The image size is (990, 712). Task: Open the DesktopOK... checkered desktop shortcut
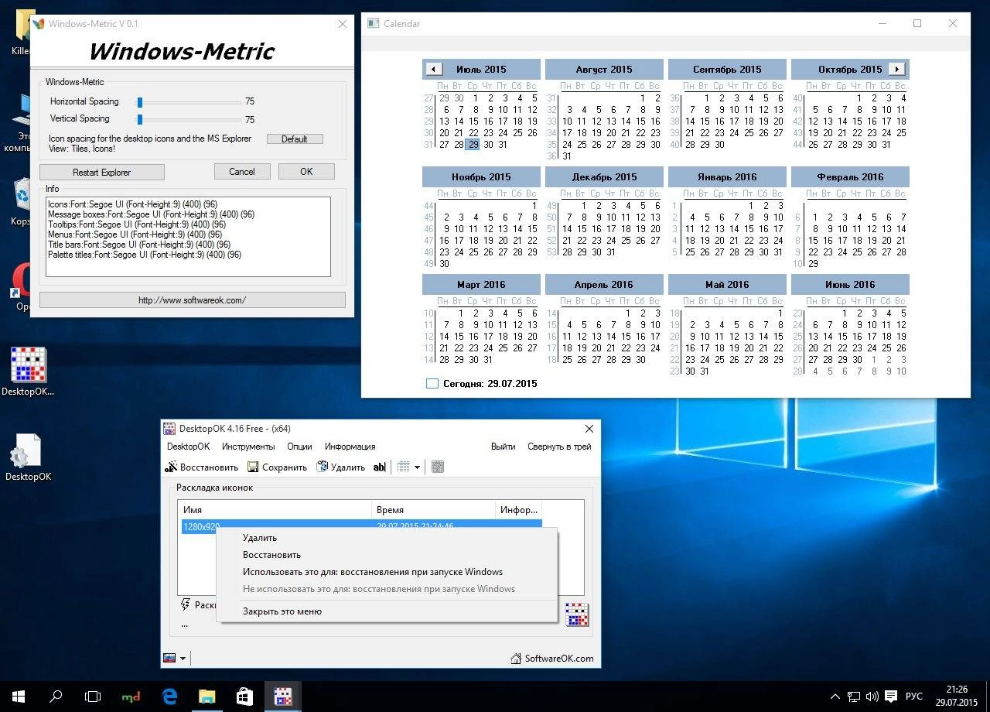tap(28, 372)
